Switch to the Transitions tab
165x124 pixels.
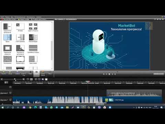pyautogui.click(x=36, y=74)
